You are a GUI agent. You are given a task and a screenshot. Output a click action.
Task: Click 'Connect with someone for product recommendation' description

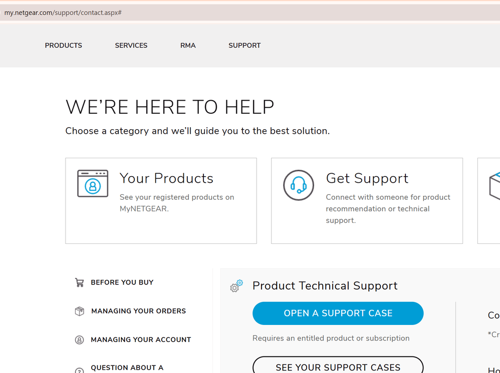point(388,209)
